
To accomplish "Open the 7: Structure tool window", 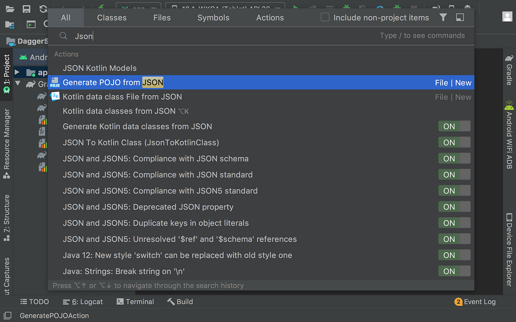I will tap(6, 218).
